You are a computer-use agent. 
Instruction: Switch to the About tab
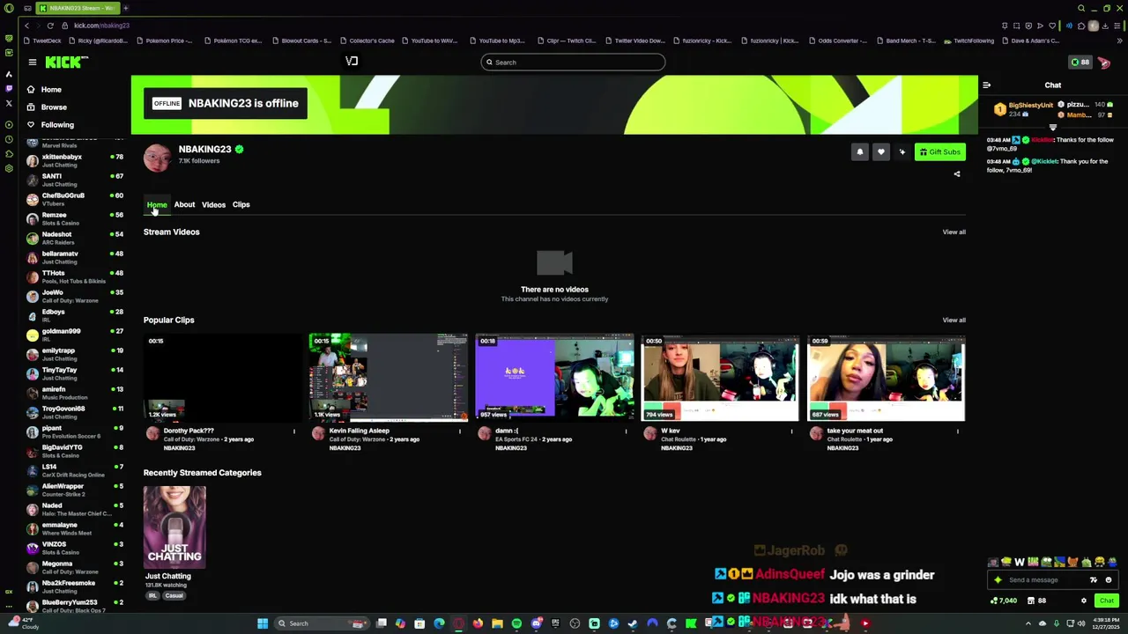(184, 204)
